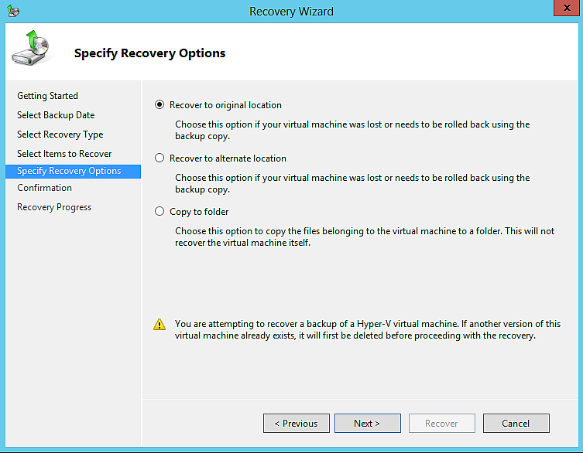Image resolution: width=583 pixels, height=453 pixels.
Task: Go to the Select Backup Date step
Action: click(x=56, y=115)
